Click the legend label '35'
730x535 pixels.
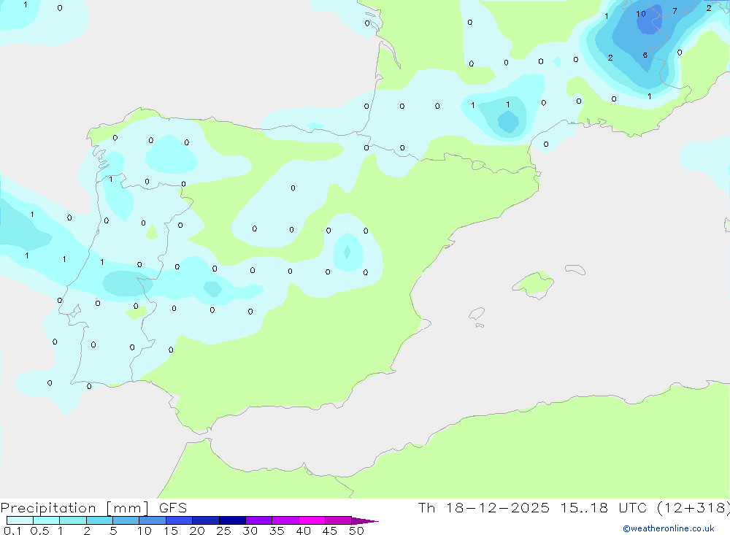(x=277, y=531)
